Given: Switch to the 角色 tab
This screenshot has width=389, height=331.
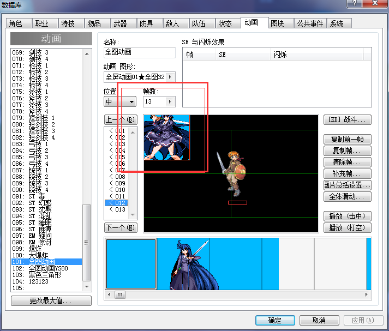Looking at the screenshot, I should point(19,23).
